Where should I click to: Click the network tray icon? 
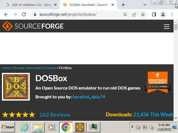(145, 127)
